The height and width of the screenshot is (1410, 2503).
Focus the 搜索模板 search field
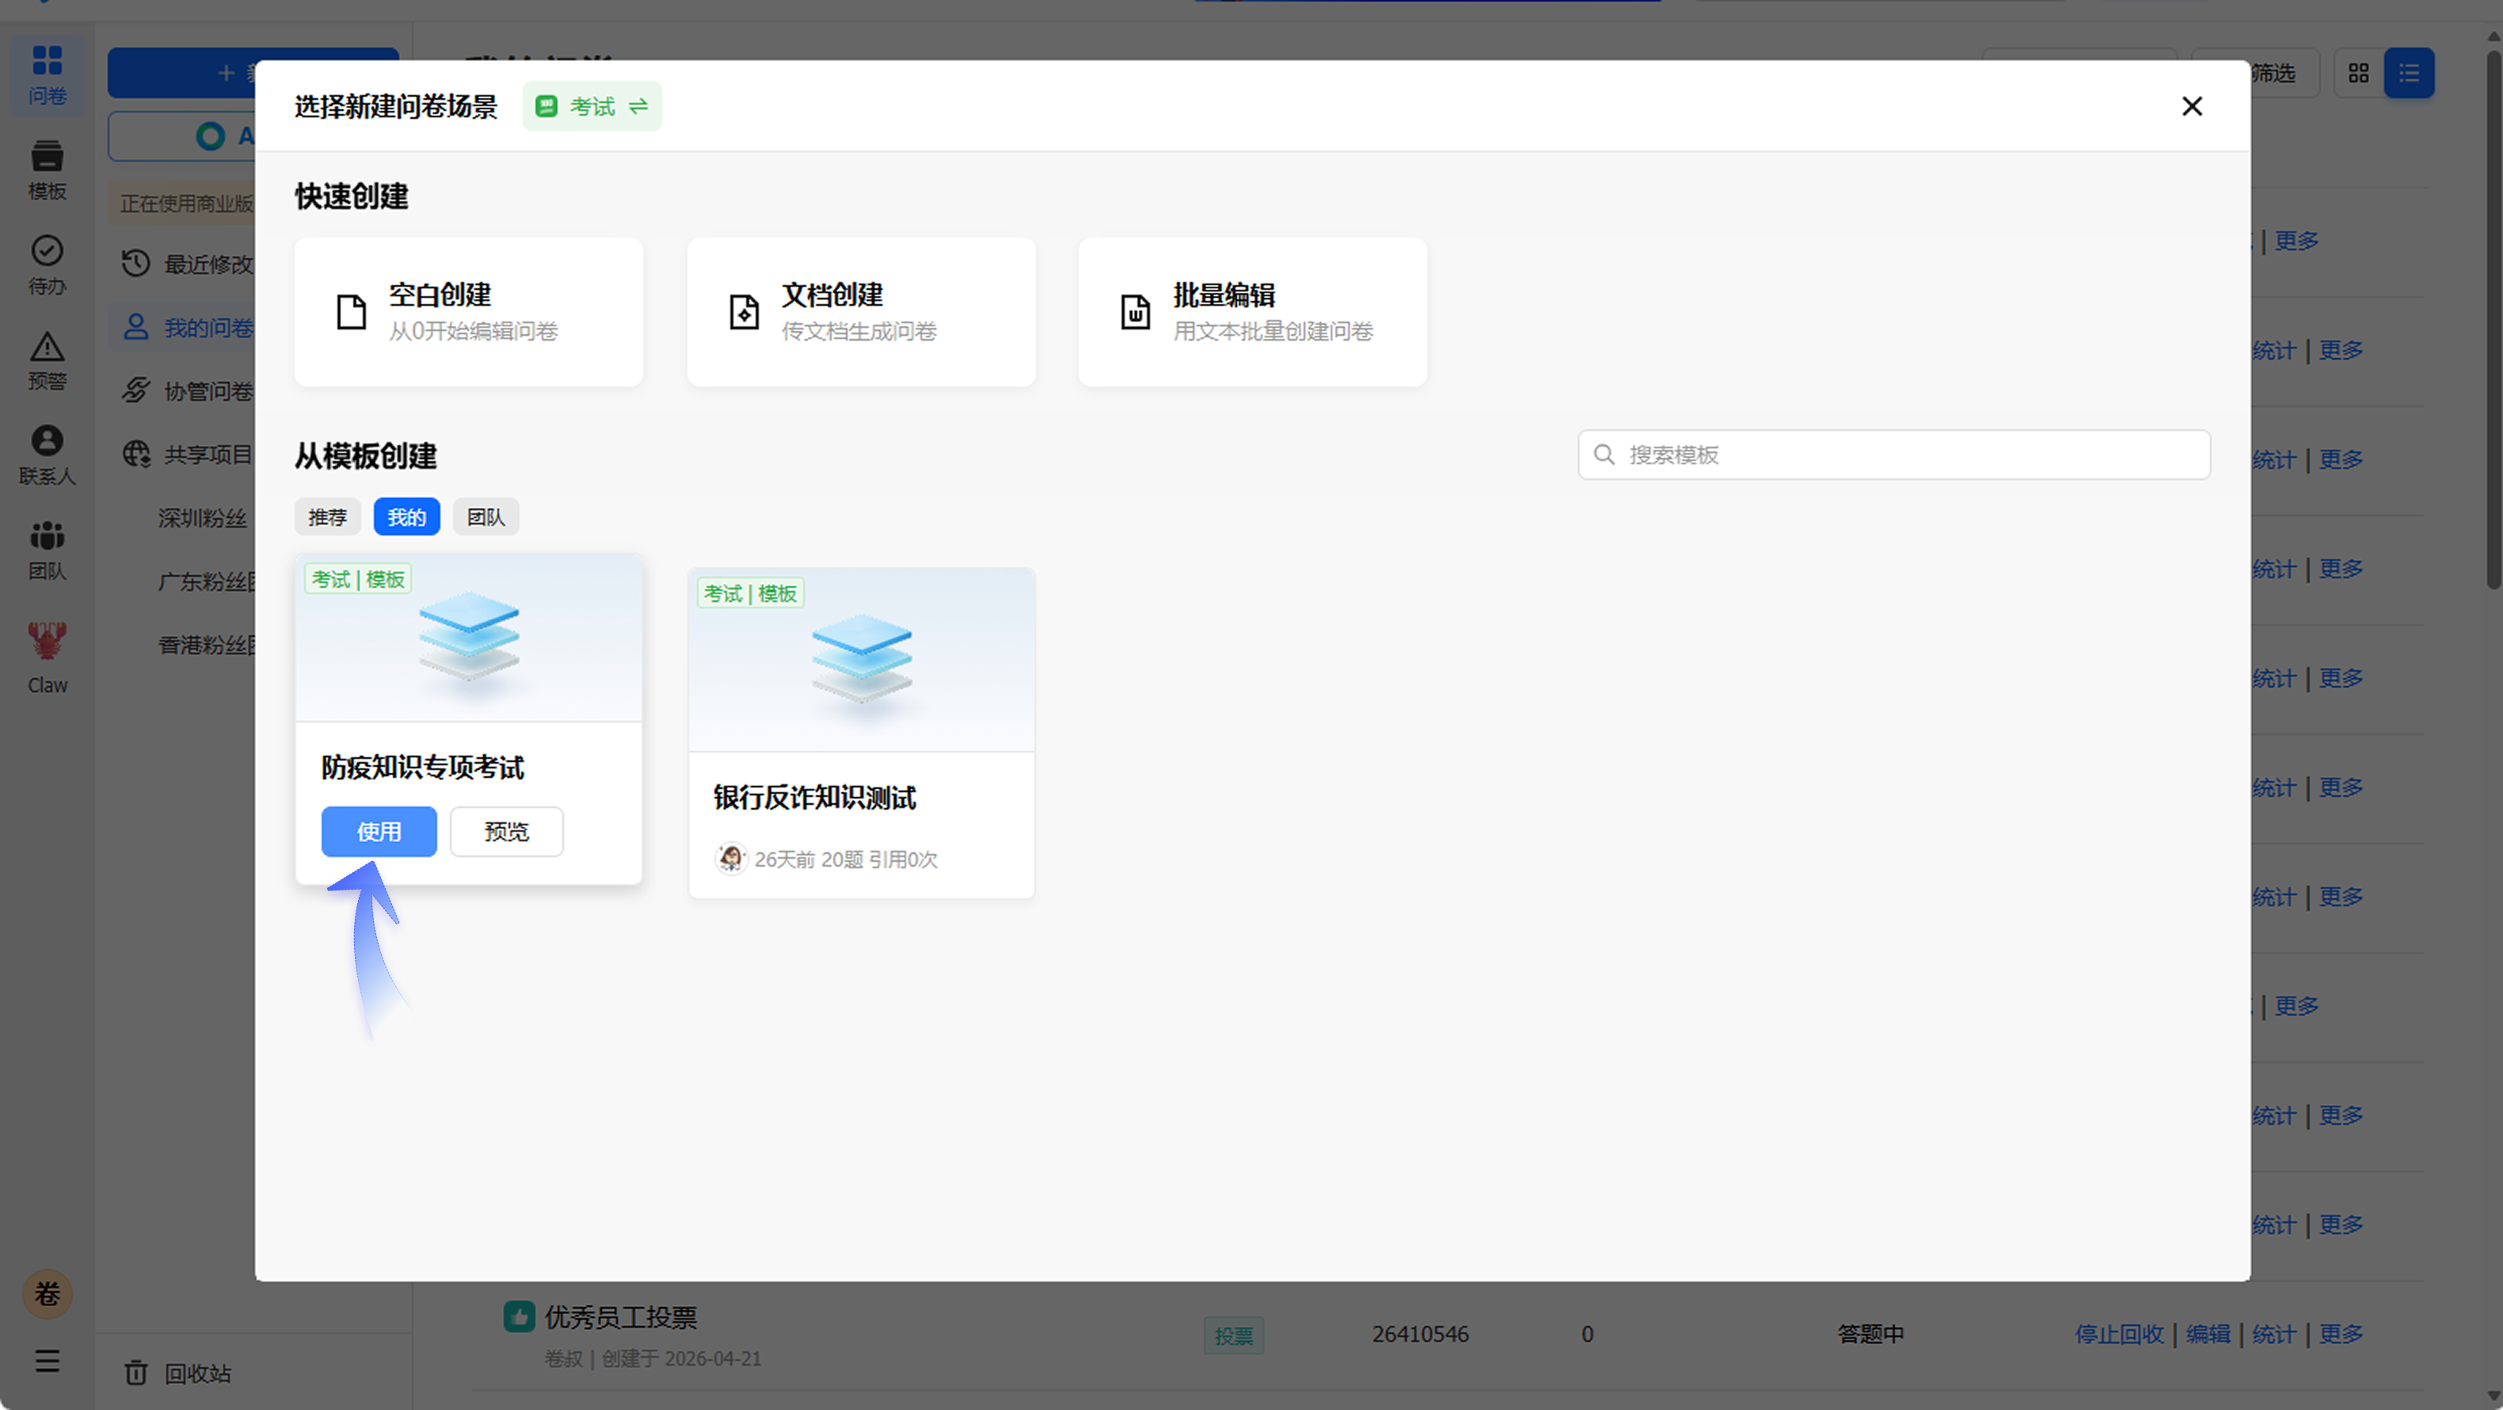pyautogui.click(x=1894, y=455)
